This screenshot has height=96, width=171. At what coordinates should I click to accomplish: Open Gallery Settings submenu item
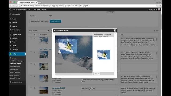(15, 72)
